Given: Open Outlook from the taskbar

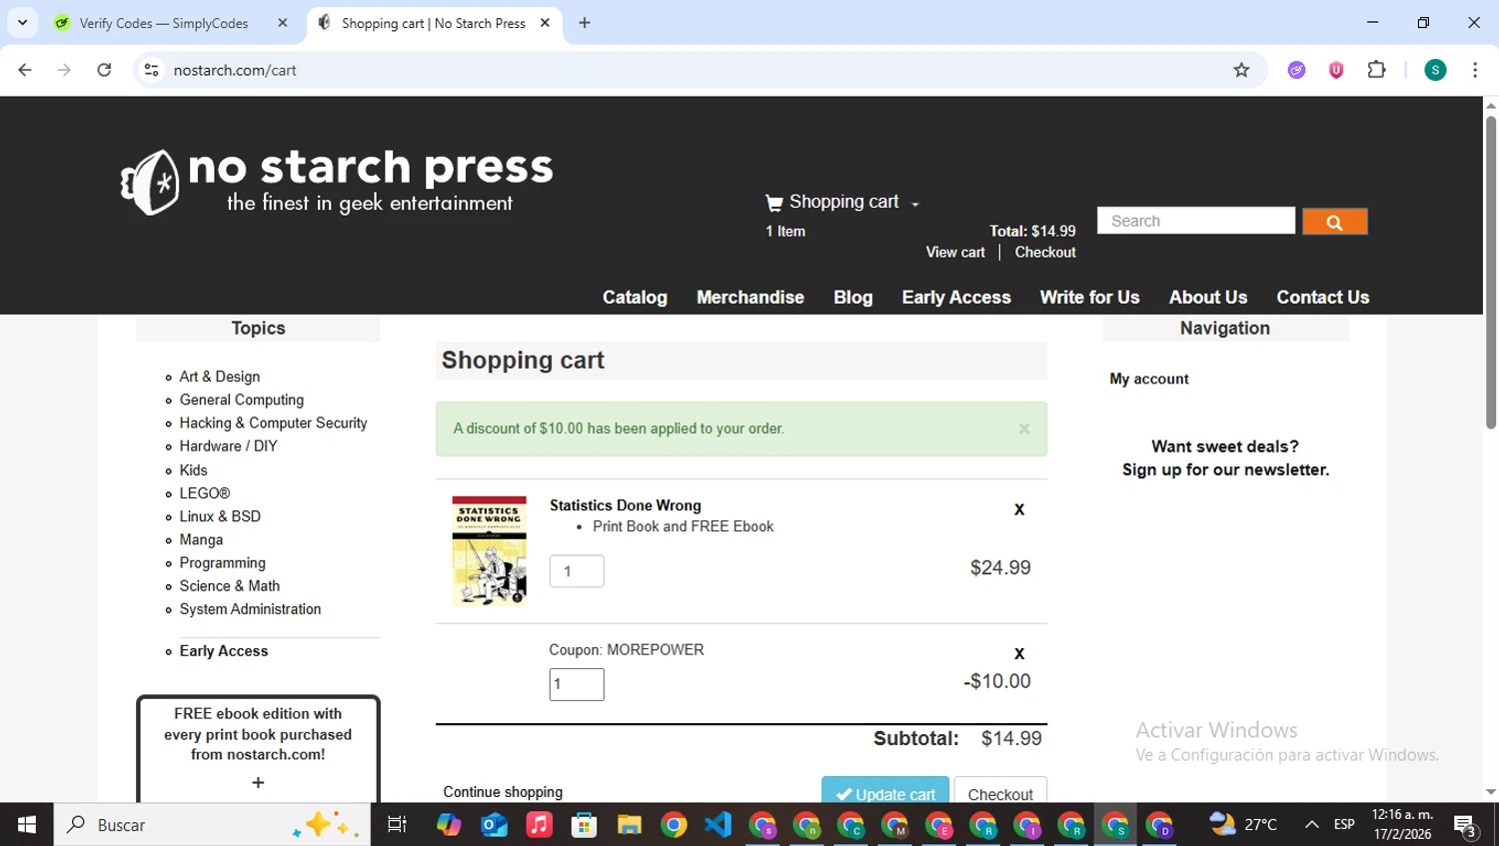Looking at the screenshot, I should [x=494, y=825].
